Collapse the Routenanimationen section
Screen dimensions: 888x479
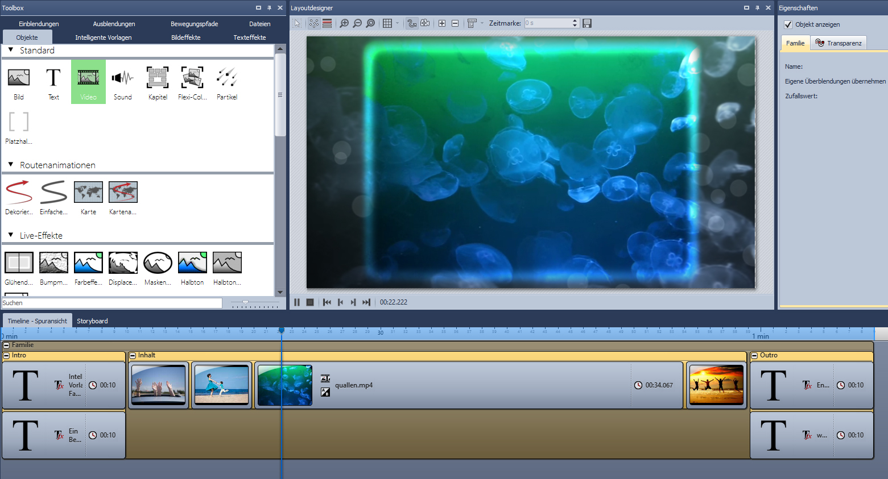[x=11, y=165]
